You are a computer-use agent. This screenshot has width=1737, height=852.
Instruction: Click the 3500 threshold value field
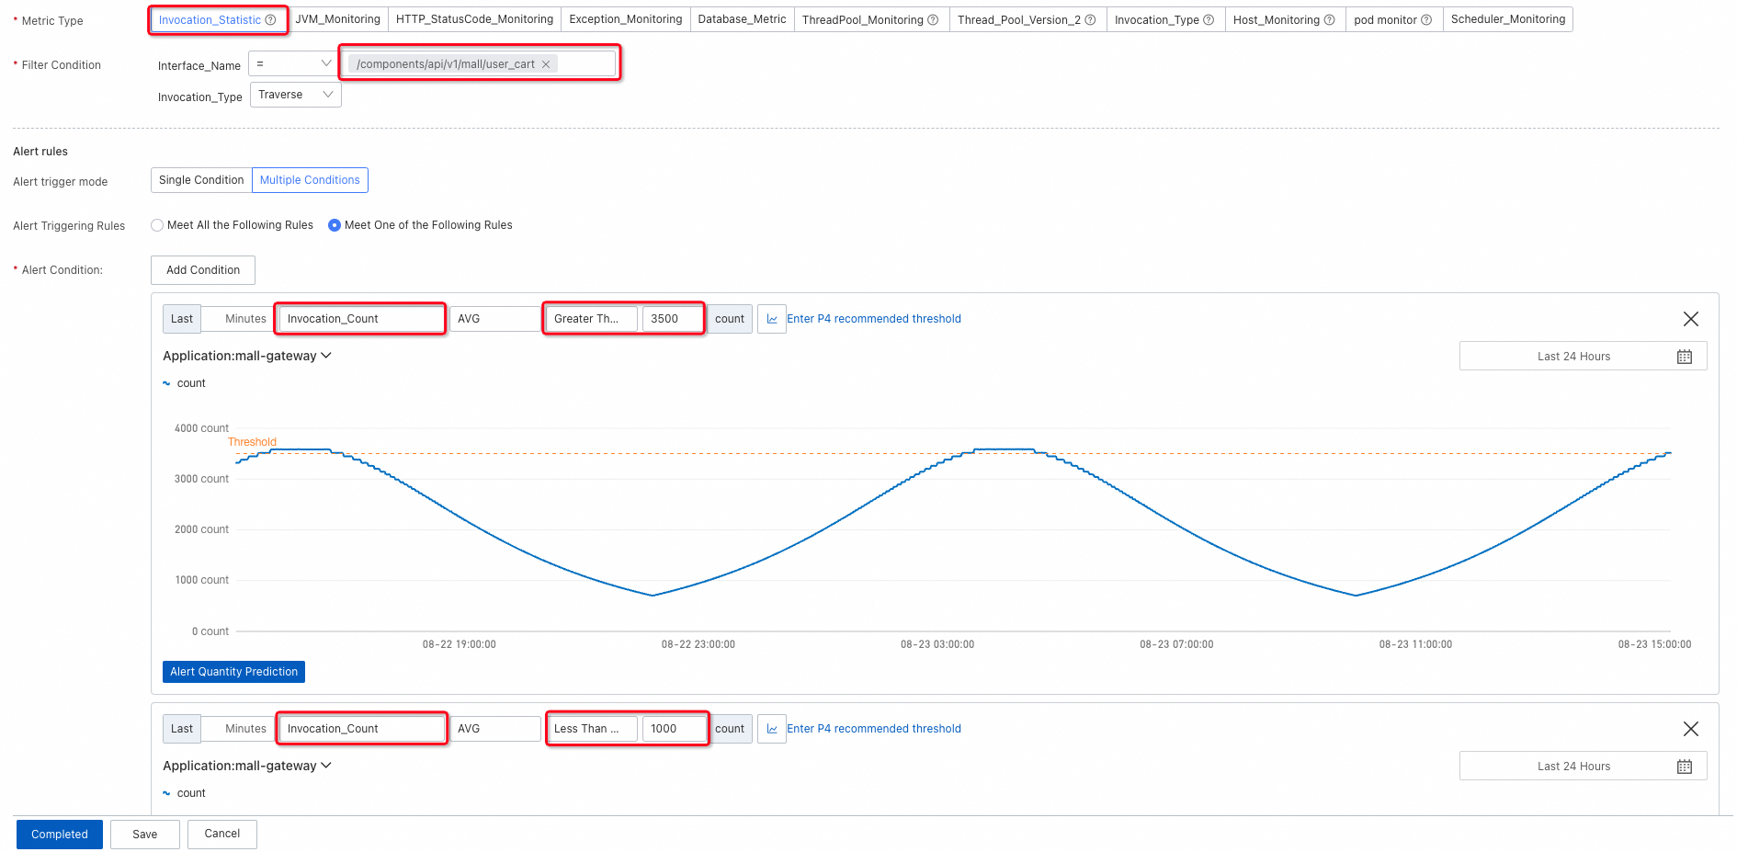point(673,319)
